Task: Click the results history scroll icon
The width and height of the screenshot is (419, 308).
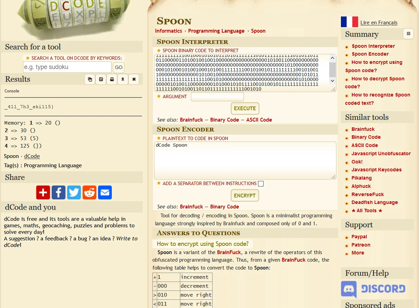Action: pos(101,79)
